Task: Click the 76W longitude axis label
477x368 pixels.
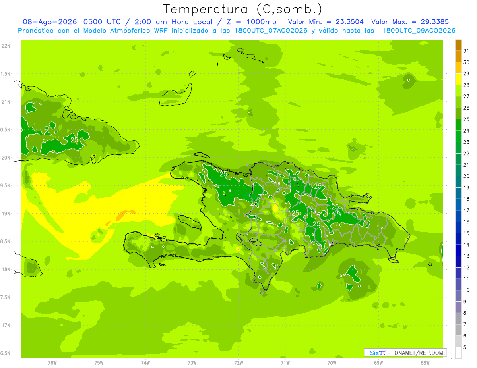Action: tap(52, 362)
